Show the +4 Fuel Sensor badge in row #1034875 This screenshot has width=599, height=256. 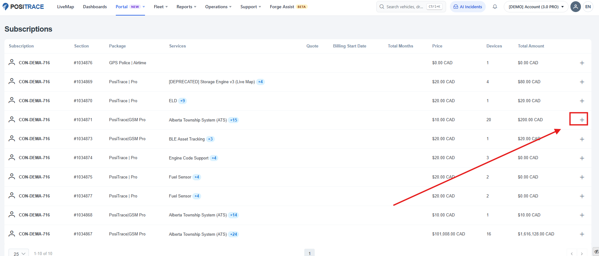point(197,177)
